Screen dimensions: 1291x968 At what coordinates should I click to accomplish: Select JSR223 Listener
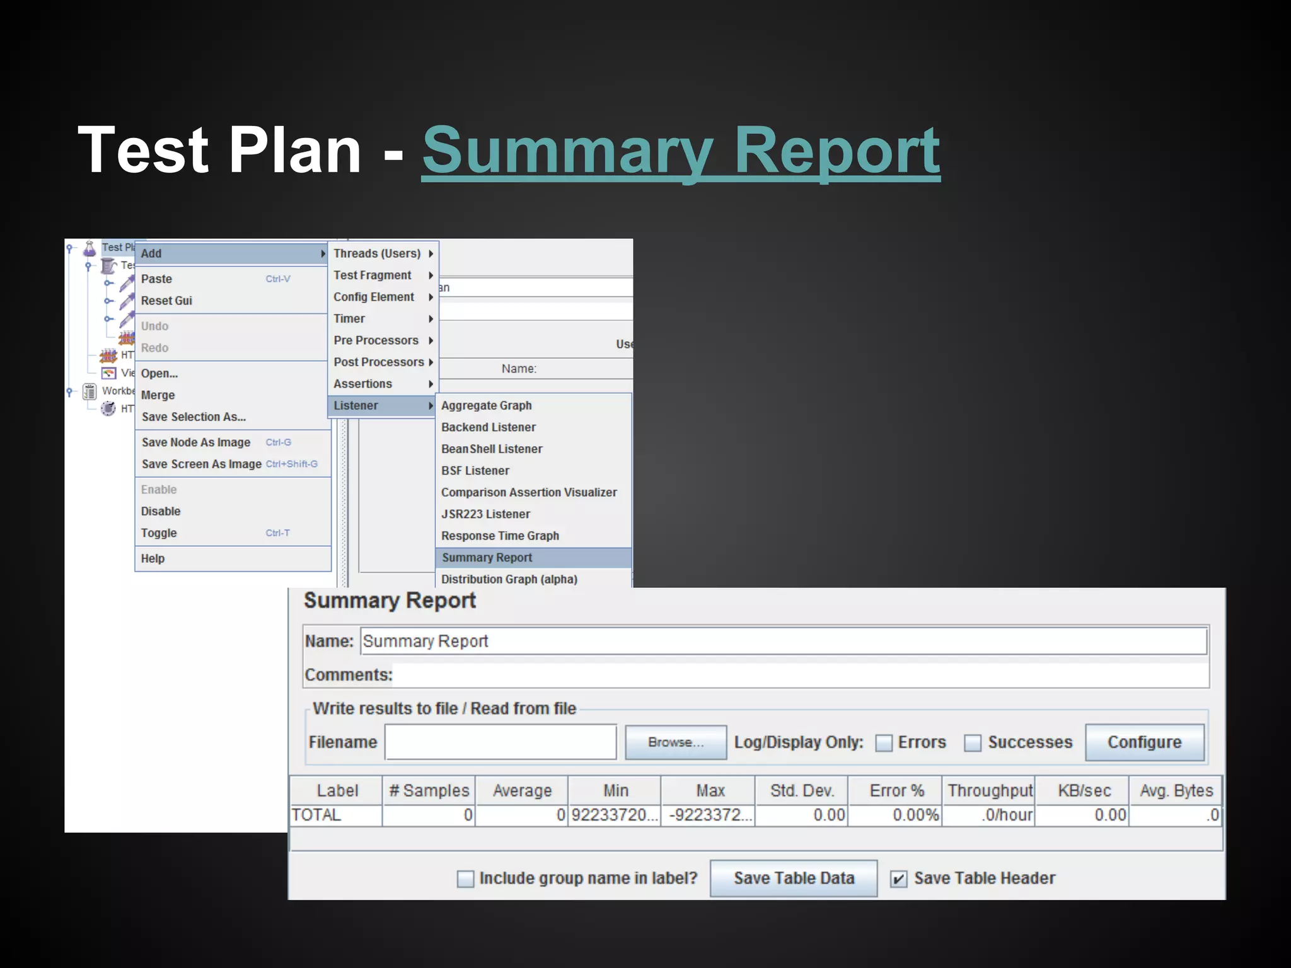(533, 514)
